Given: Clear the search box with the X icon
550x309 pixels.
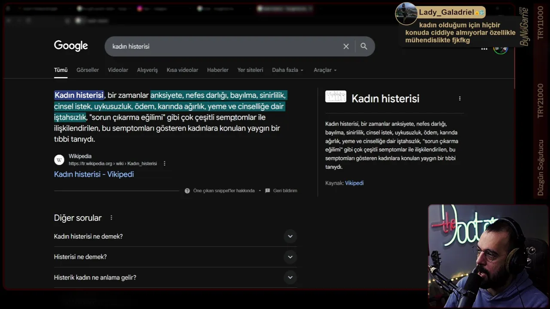Looking at the screenshot, I should 346,46.
